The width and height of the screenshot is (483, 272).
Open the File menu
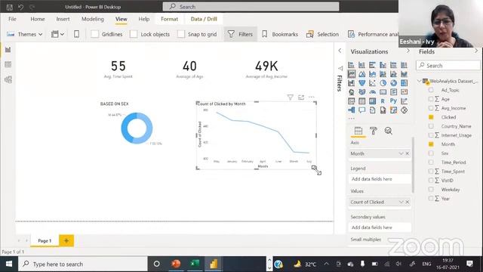(x=12, y=19)
